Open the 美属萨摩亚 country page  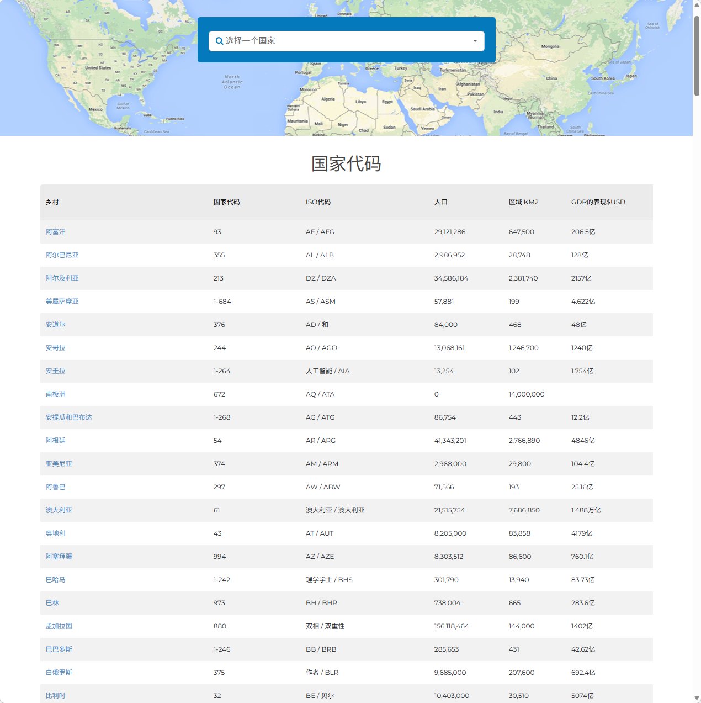click(62, 302)
